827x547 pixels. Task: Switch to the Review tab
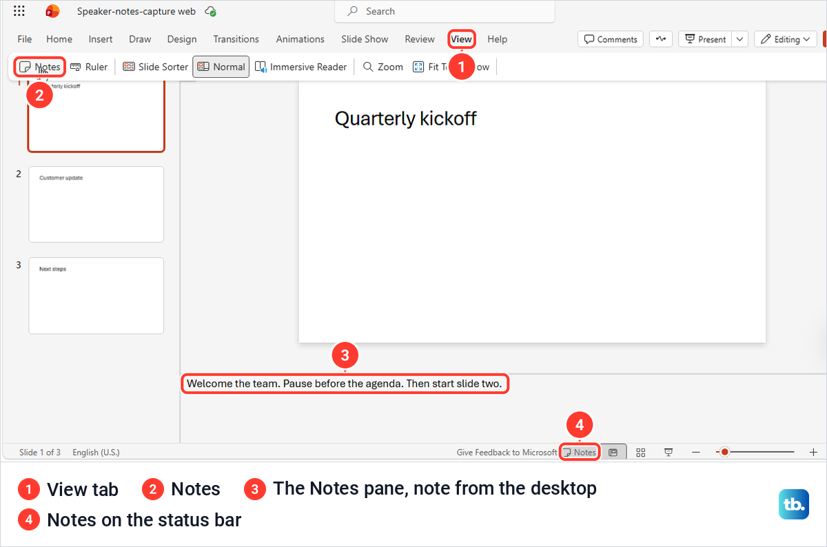420,39
